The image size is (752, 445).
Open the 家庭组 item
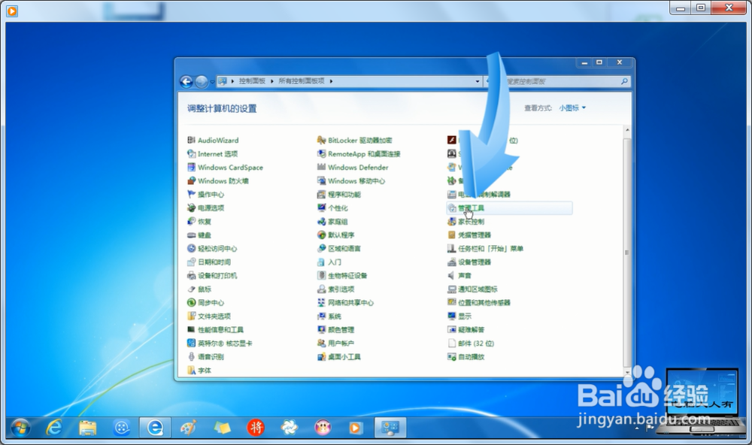pos(332,222)
